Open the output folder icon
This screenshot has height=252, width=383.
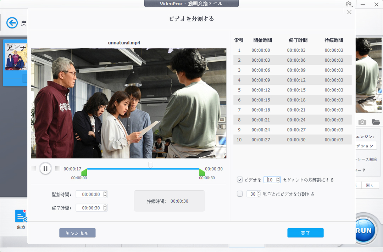point(376,122)
